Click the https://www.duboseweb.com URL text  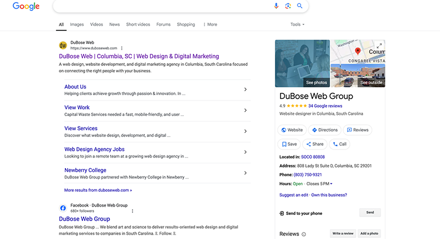[94, 48]
